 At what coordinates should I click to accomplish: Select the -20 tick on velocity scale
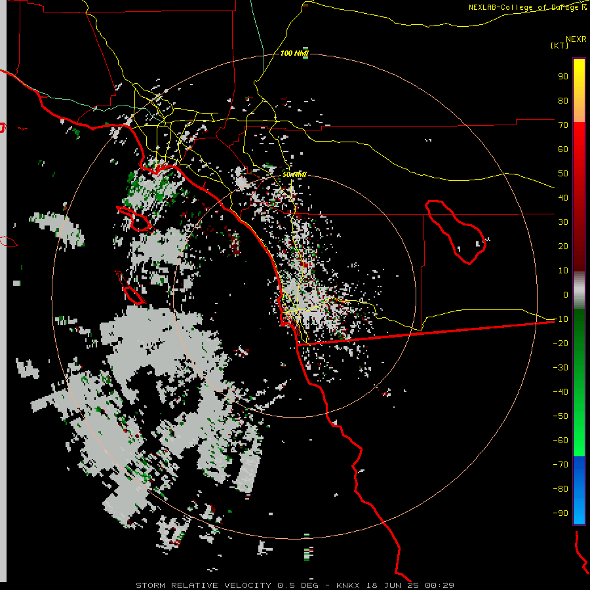pyautogui.click(x=560, y=343)
